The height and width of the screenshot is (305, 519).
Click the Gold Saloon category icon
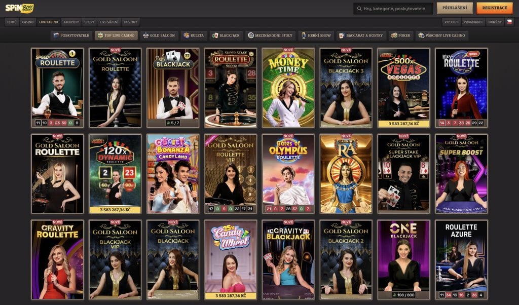145,35
